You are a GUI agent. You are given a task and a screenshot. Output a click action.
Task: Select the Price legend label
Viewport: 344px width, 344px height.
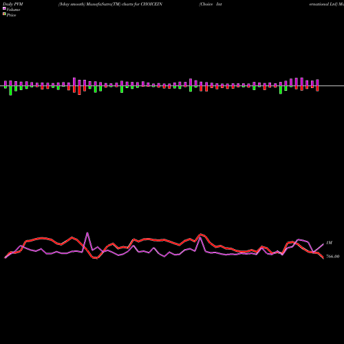11,15
